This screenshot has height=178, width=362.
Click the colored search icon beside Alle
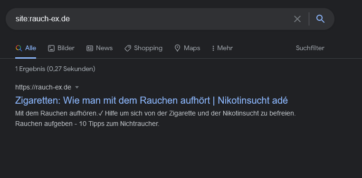[x=19, y=48]
